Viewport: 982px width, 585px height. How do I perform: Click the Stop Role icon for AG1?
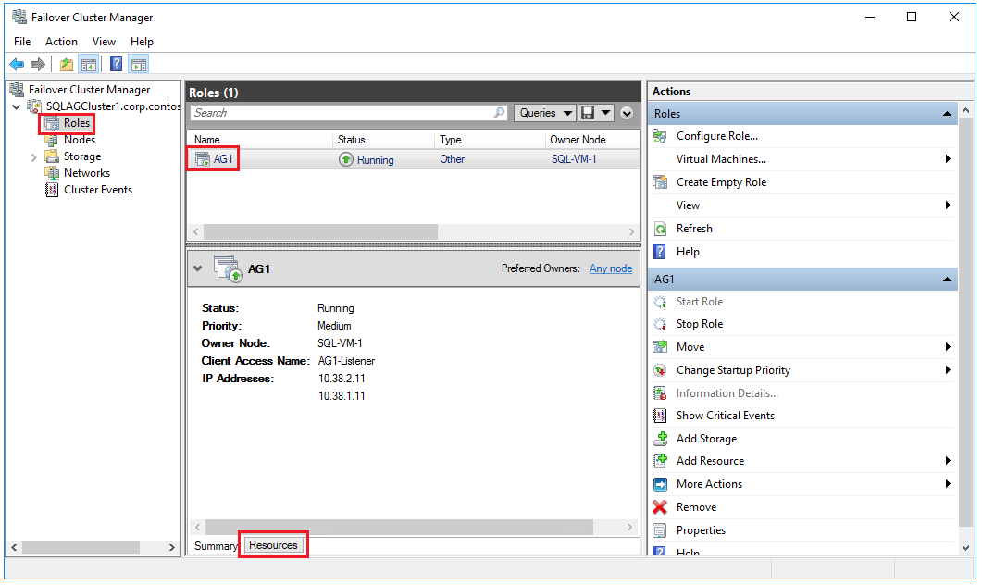661,324
